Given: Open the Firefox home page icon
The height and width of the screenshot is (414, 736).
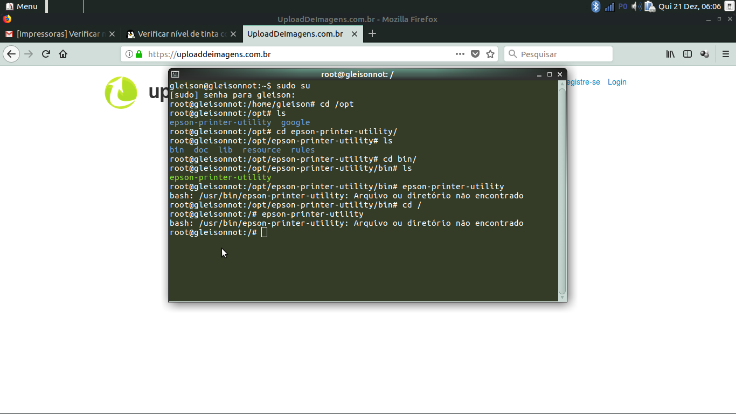Looking at the screenshot, I should 63,54.
